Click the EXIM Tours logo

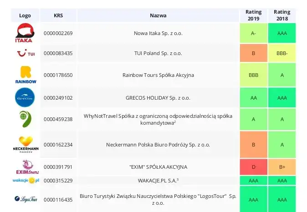coord(25,167)
